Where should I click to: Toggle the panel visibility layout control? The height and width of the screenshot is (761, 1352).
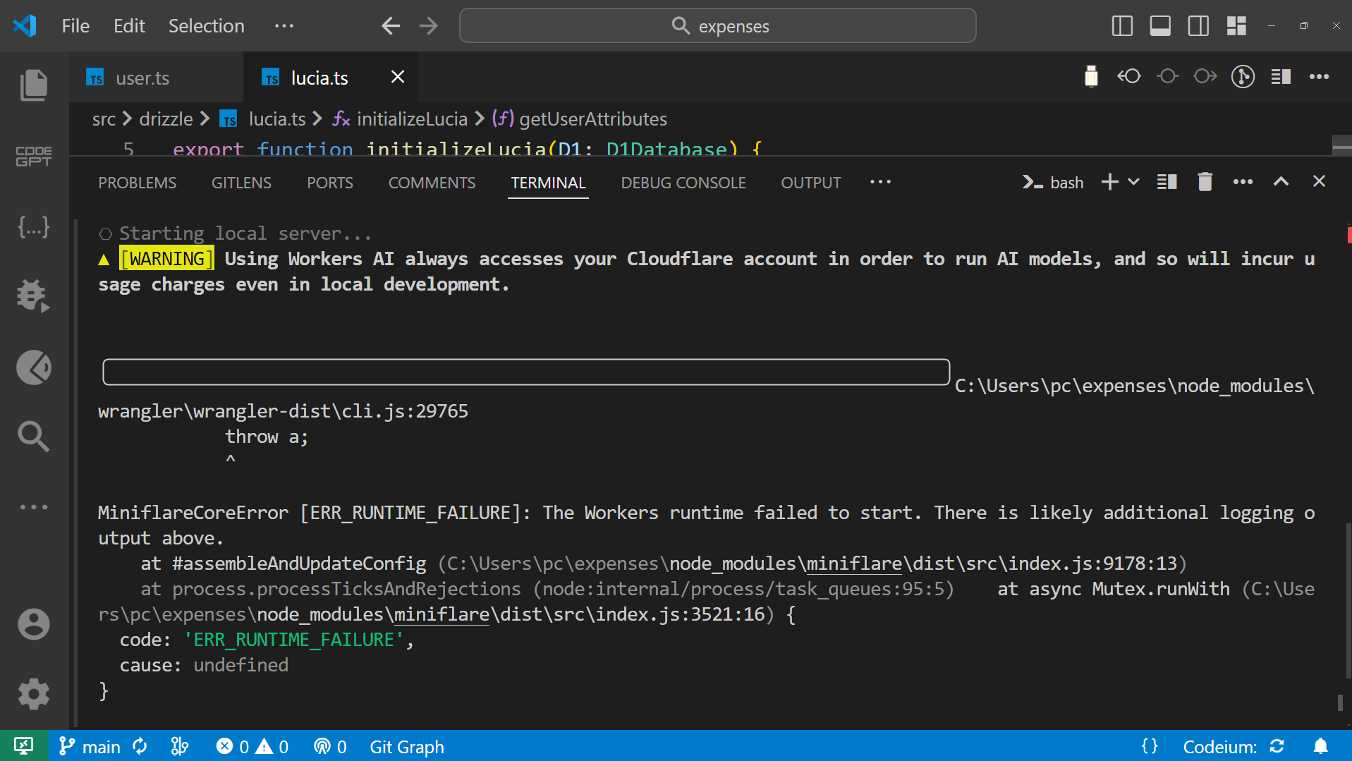(1159, 25)
